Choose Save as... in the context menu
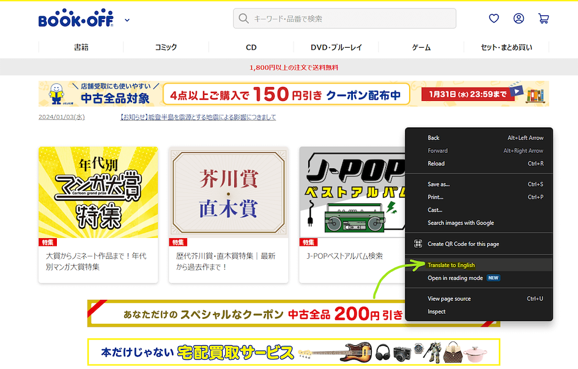This screenshot has height=369, width=578. point(479,184)
